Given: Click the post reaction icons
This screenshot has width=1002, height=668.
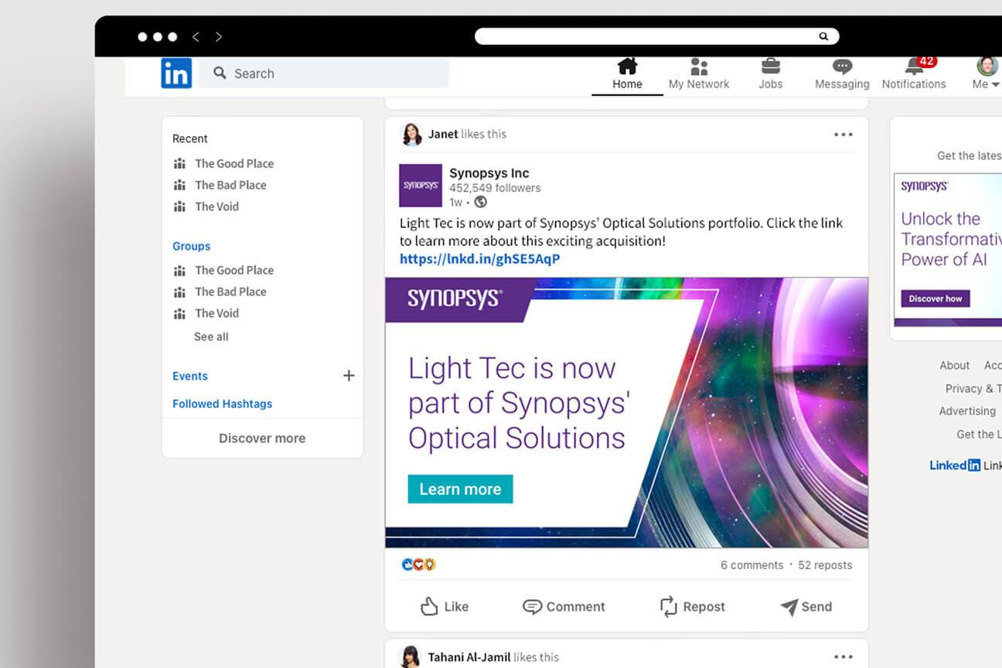Looking at the screenshot, I should (419, 564).
